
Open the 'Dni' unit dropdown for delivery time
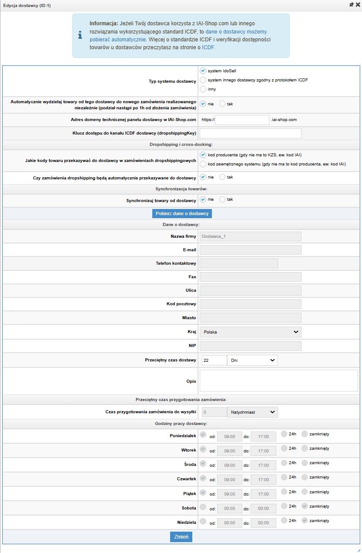(x=252, y=360)
